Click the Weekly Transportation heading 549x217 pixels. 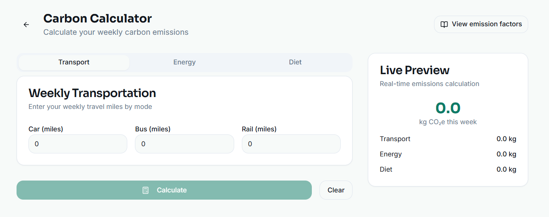pos(92,93)
